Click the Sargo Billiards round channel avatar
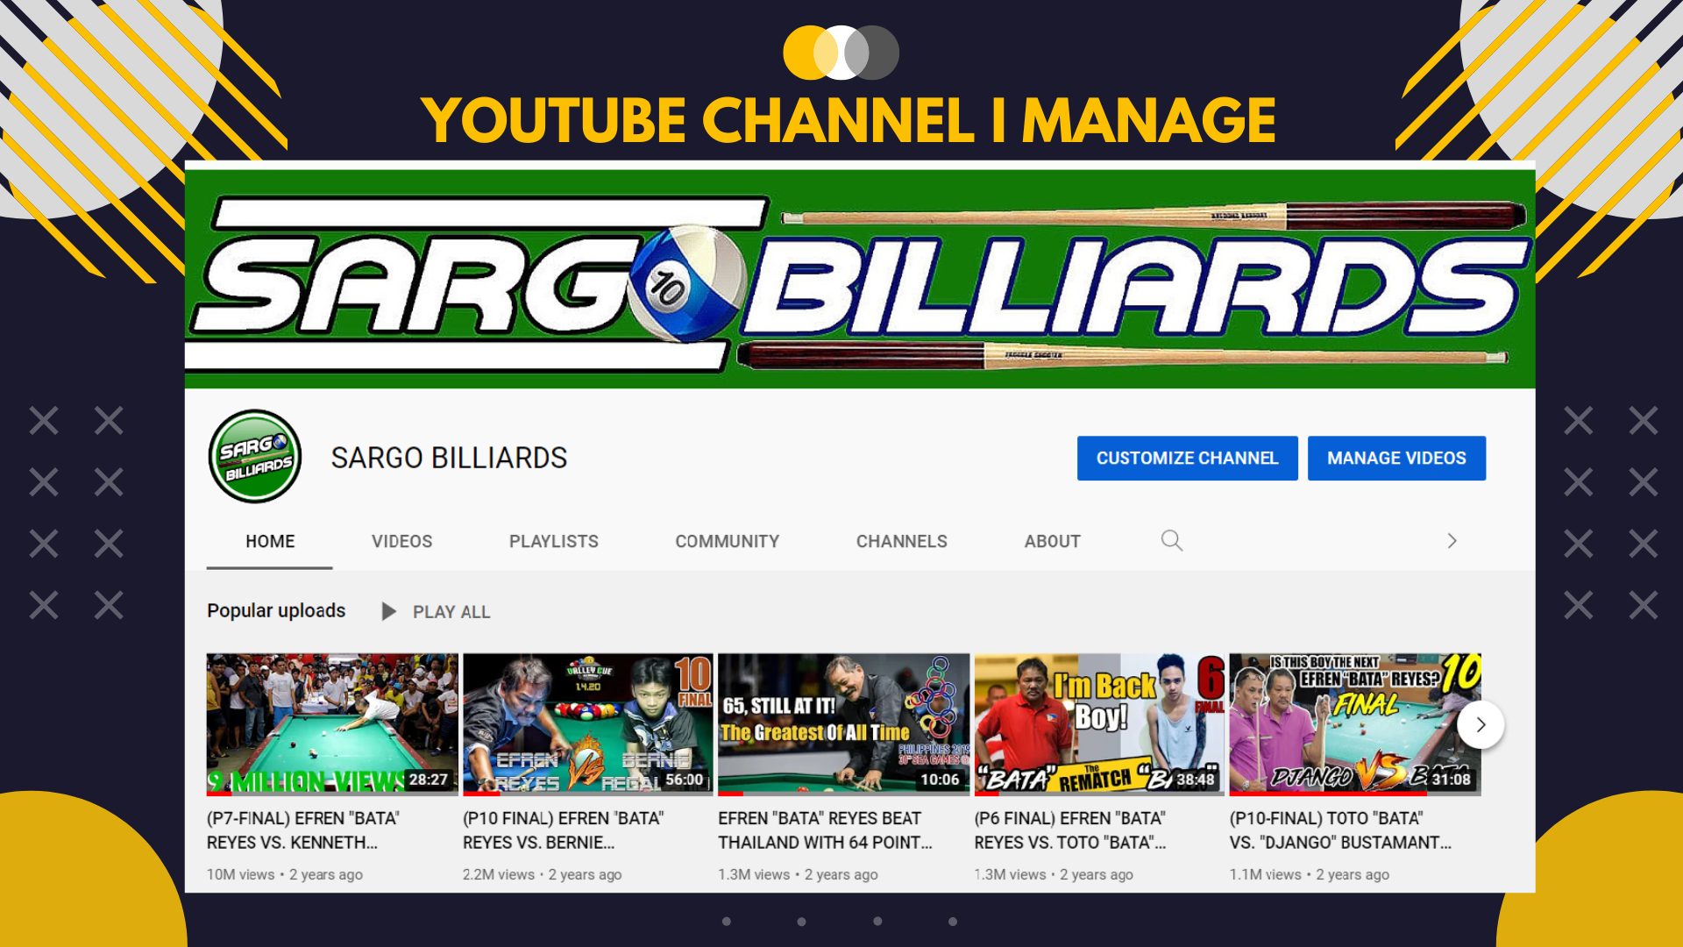Viewport: 1683px width, 947px height. point(255,457)
